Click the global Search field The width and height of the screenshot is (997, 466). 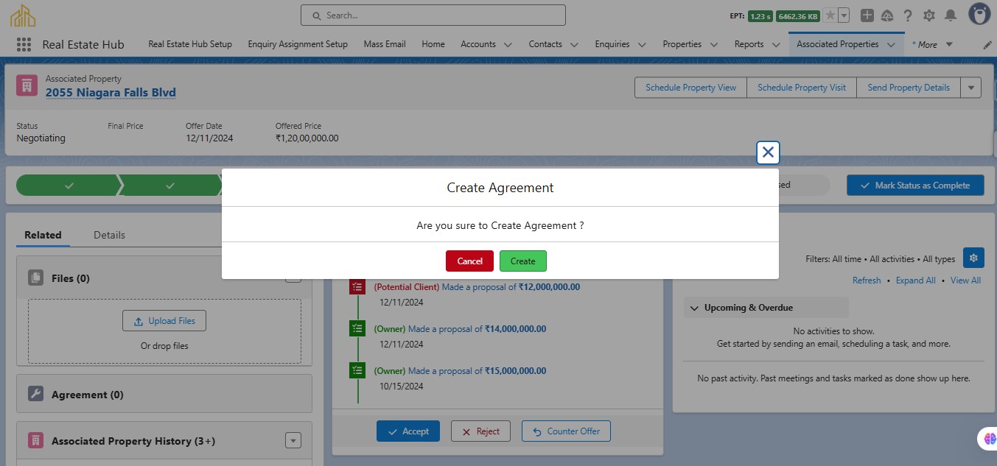(433, 15)
